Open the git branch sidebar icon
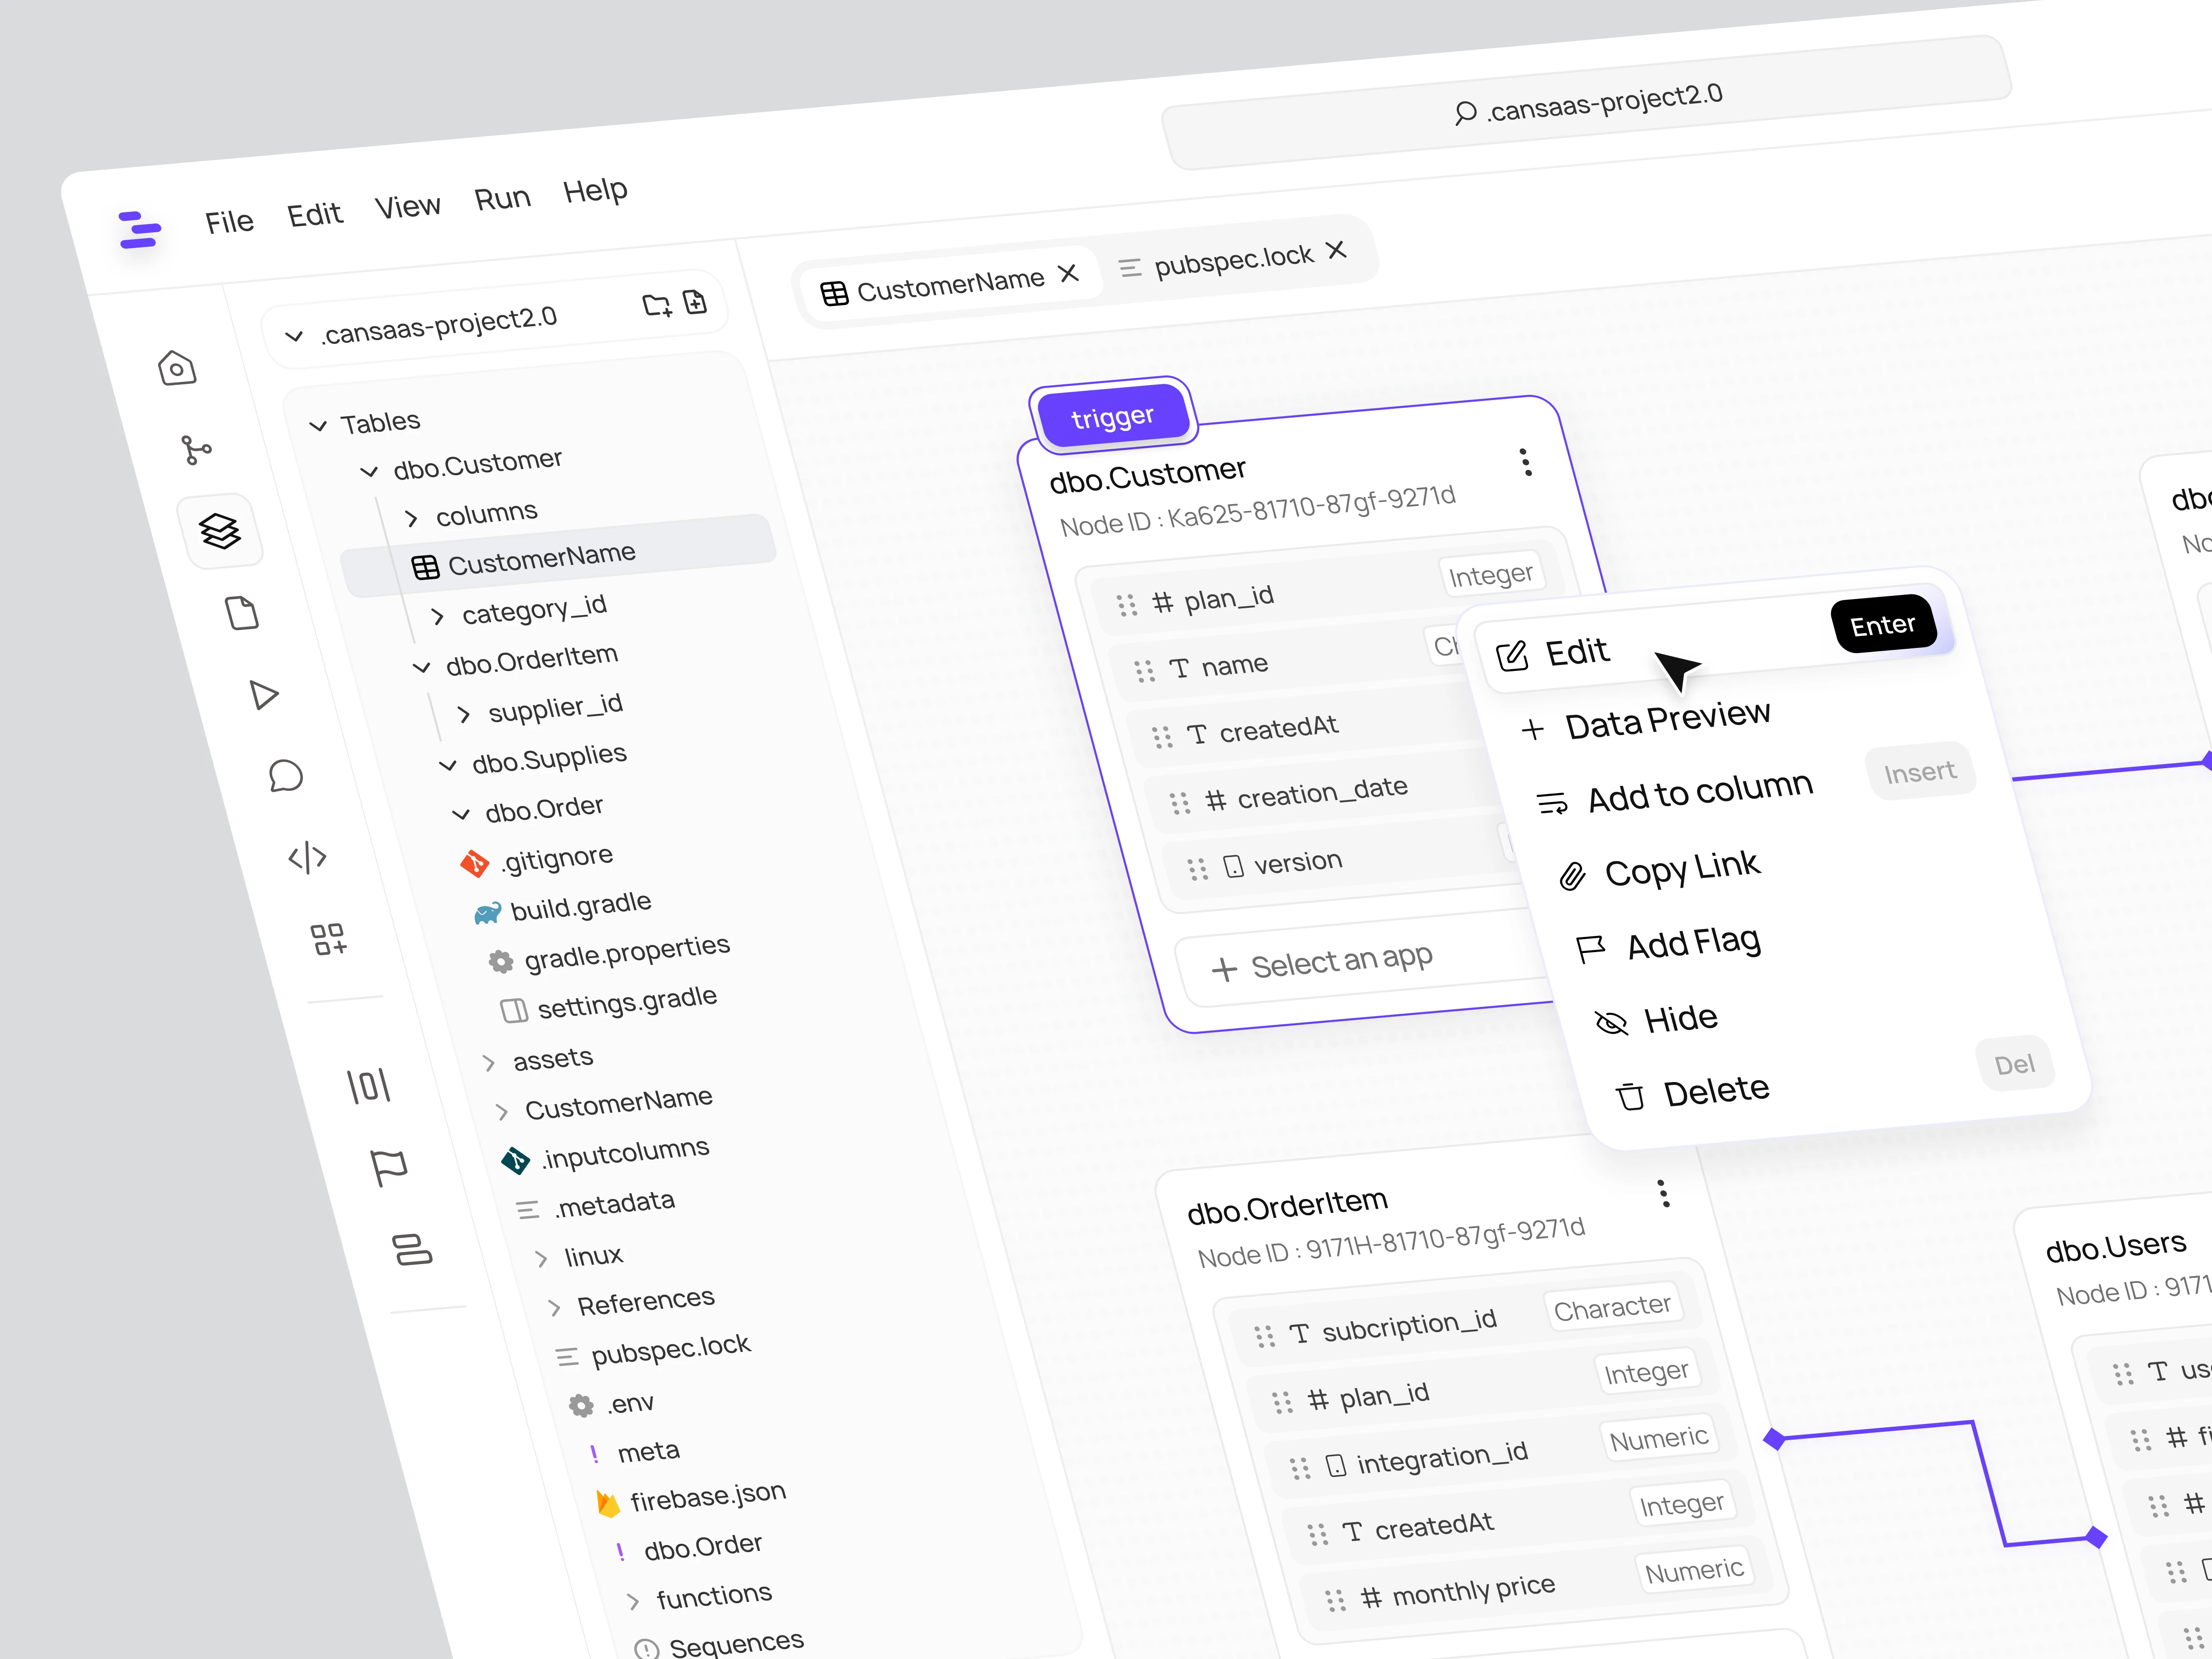 click(196, 450)
